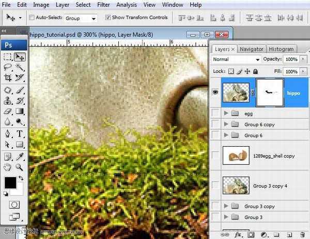Select the Zoom tool
This screenshot has height=239, width=310.
[20, 167]
